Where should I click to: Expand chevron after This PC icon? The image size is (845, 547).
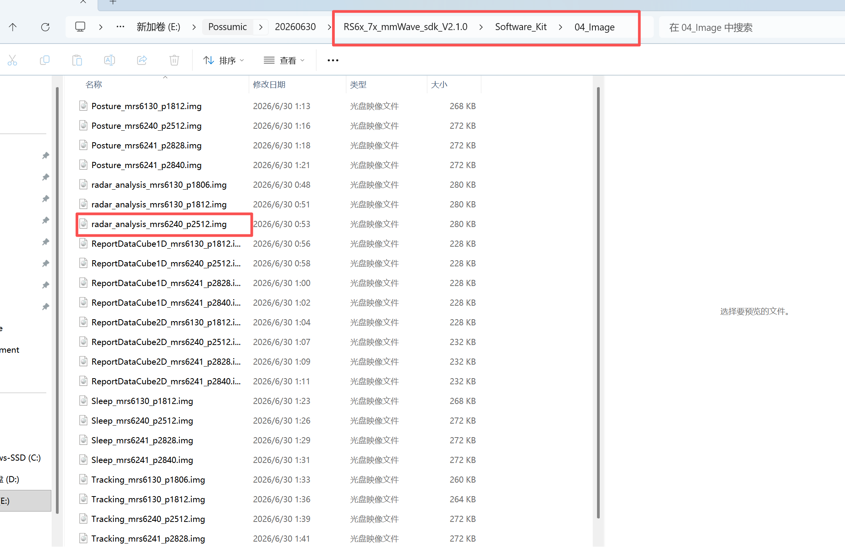101,27
